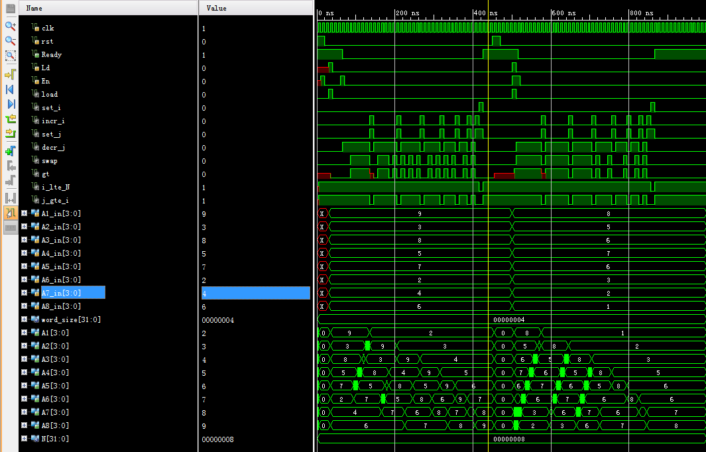Viewport: 706px width, 452px height.
Task: Select the highlighted A7_in value cell
Action: coord(255,293)
